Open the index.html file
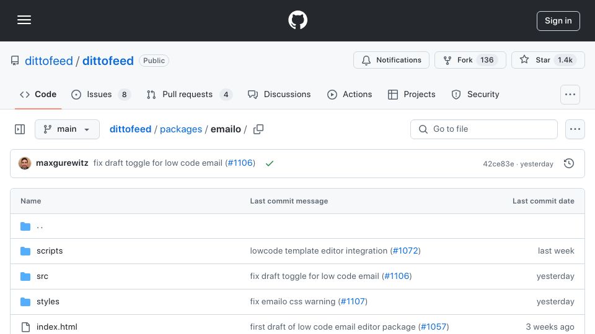The height and width of the screenshot is (334, 595). tap(57, 327)
